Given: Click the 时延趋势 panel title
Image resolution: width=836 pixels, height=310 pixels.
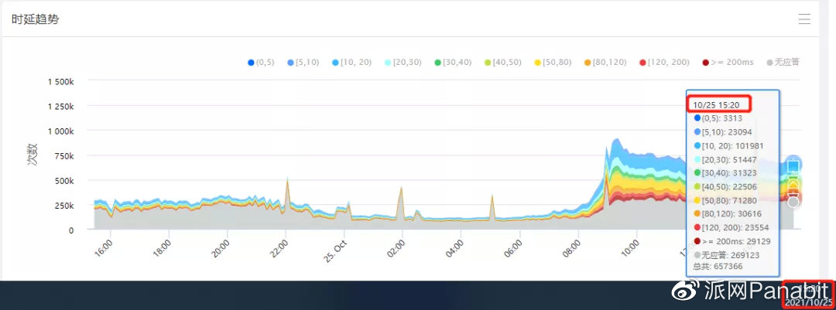Looking at the screenshot, I should pyautogui.click(x=35, y=19).
